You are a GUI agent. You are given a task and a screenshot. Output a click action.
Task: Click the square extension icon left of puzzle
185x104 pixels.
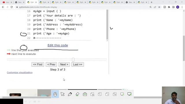tap(164, 7)
